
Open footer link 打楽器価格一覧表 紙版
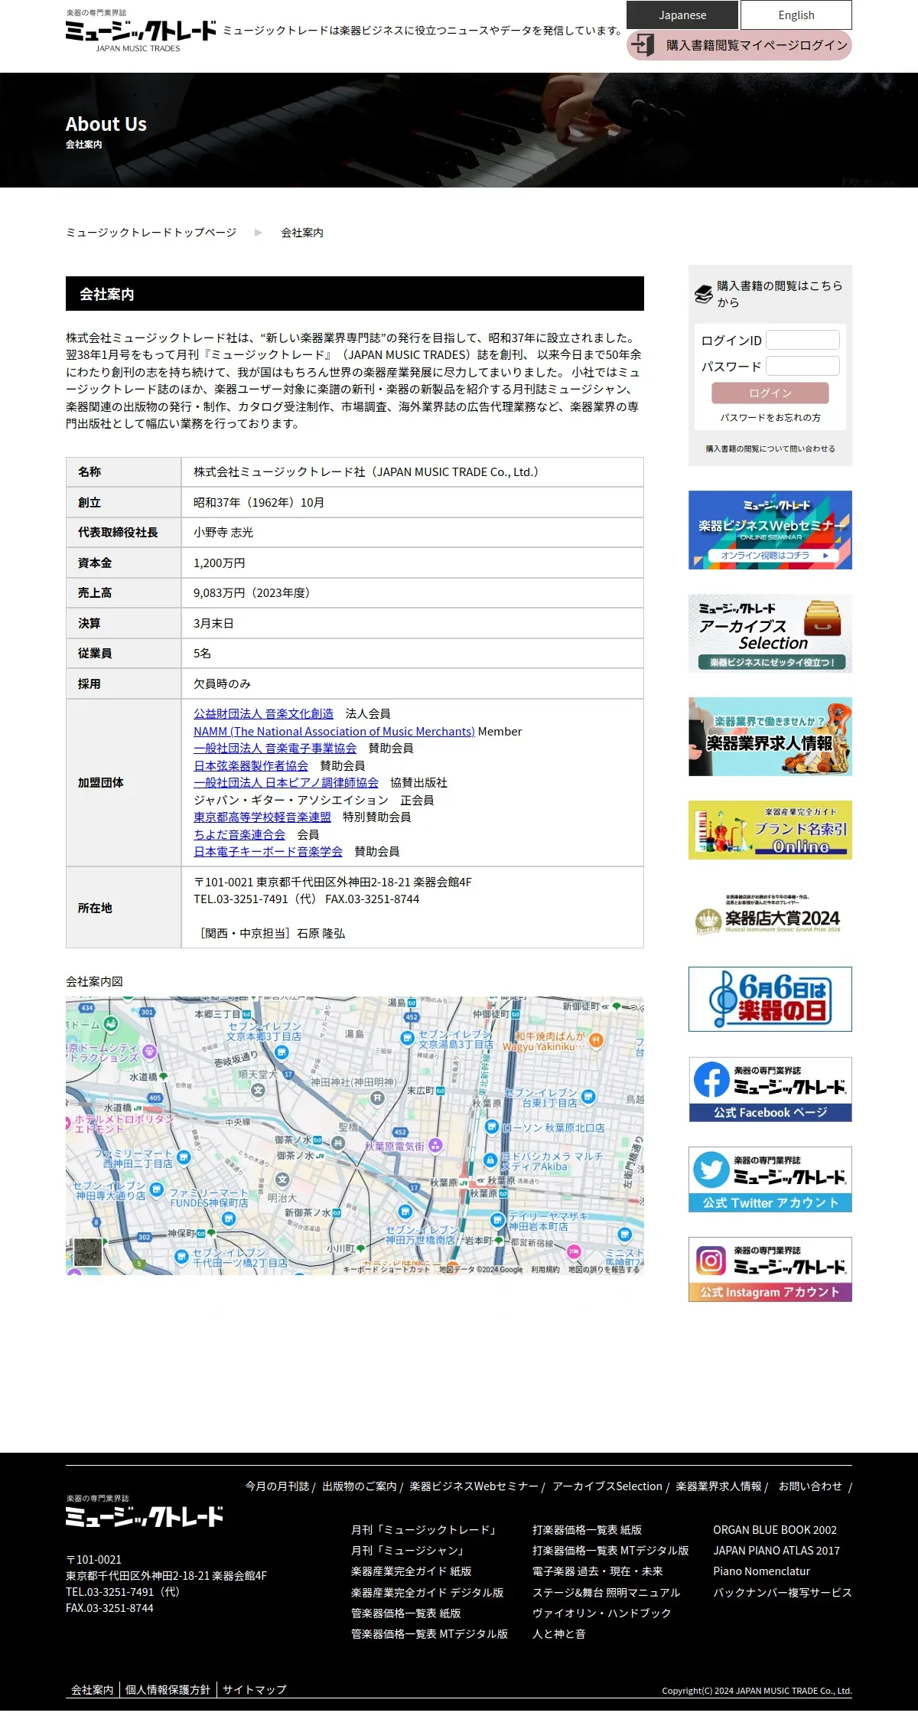(x=588, y=1530)
